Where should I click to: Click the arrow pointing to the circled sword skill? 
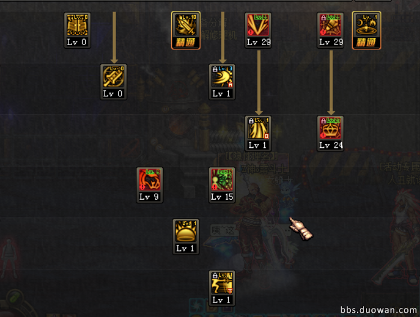[114, 37]
